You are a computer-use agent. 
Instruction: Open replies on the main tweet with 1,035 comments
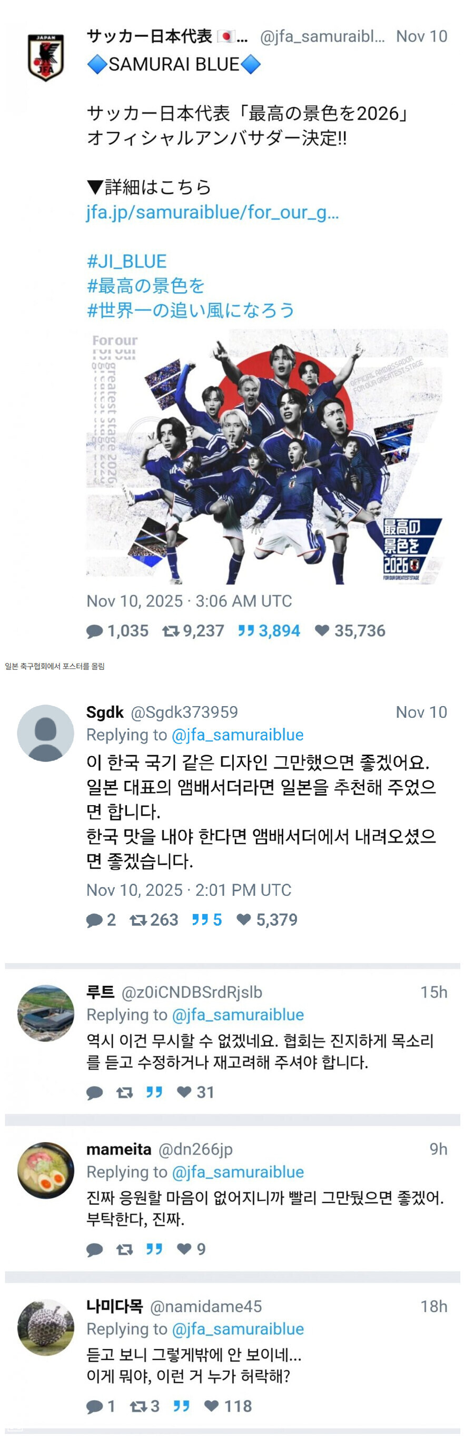click(x=117, y=630)
